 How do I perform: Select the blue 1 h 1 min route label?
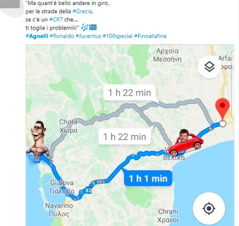148,178
